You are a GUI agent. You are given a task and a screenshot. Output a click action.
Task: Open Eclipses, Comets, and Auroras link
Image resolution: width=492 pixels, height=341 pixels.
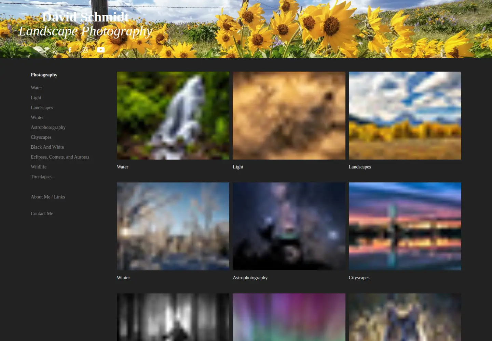(x=60, y=157)
